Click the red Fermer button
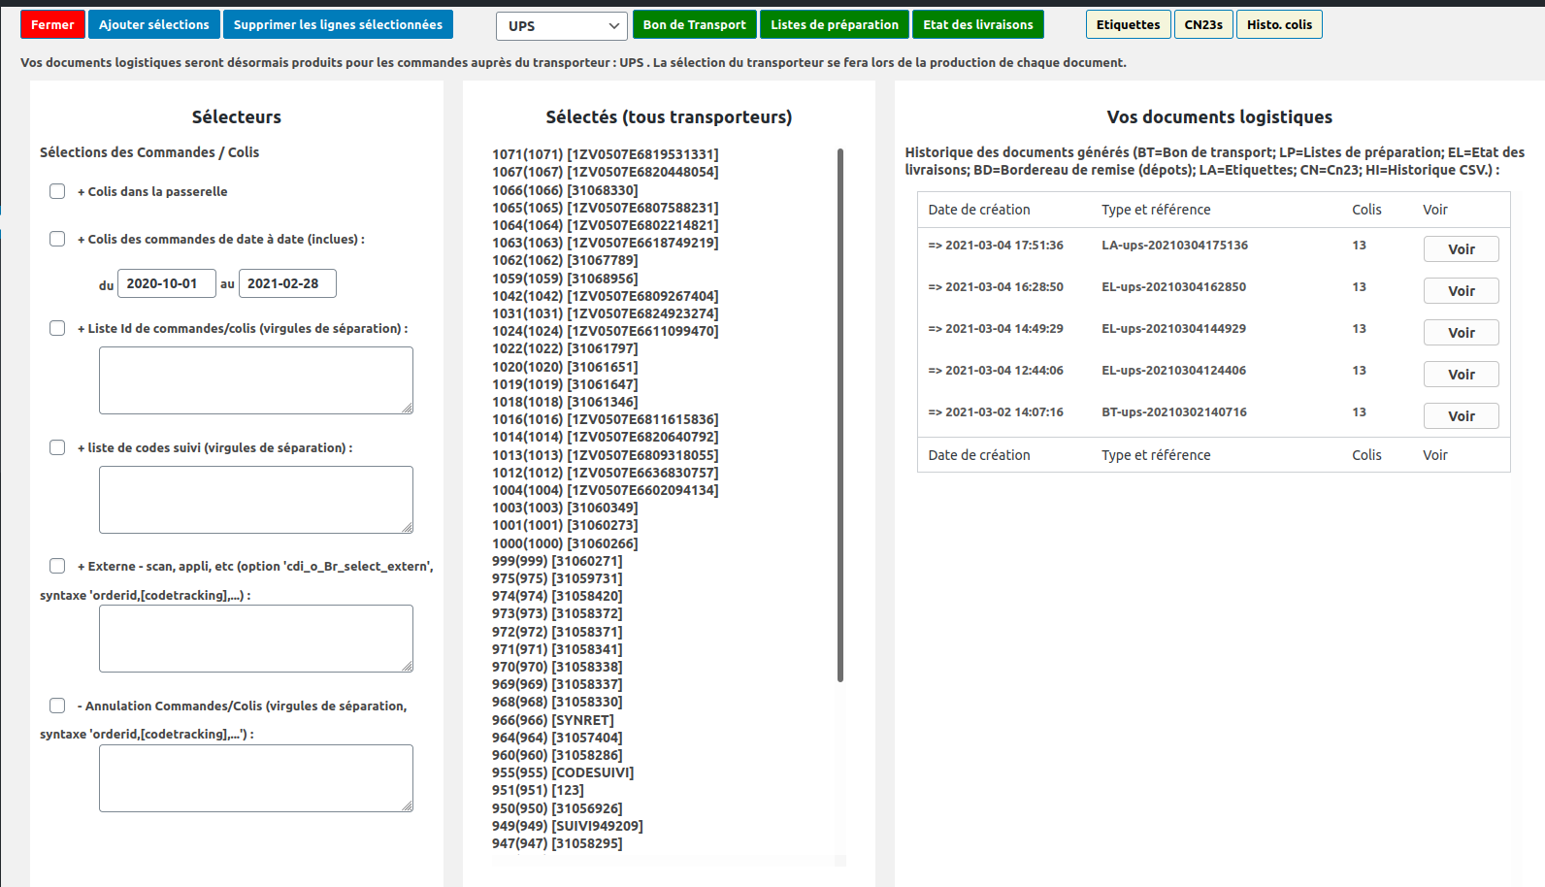 click(52, 25)
